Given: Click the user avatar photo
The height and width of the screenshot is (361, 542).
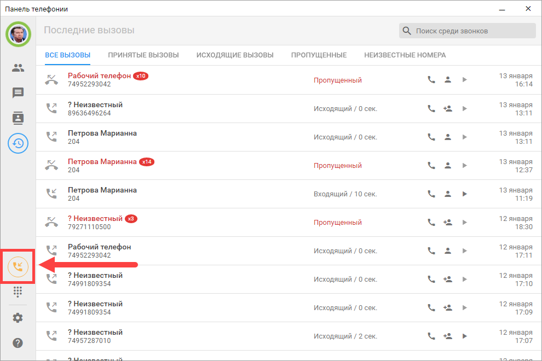Looking at the screenshot, I should click(18, 34).
